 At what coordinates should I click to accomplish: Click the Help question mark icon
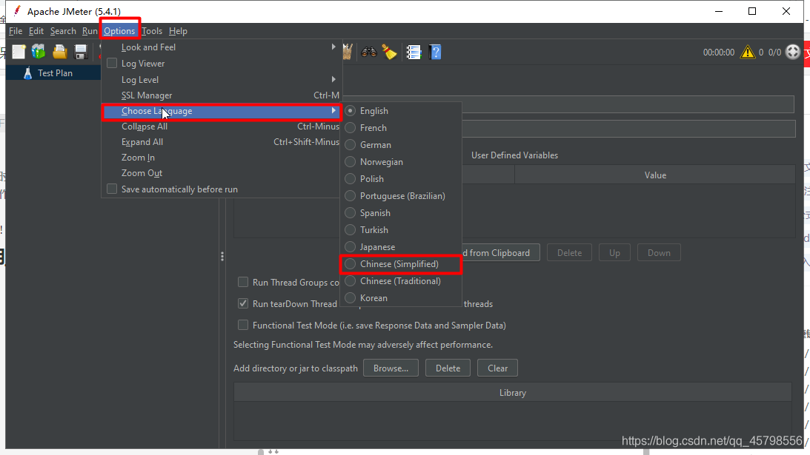pyautogui.click(x=436, y=52)
